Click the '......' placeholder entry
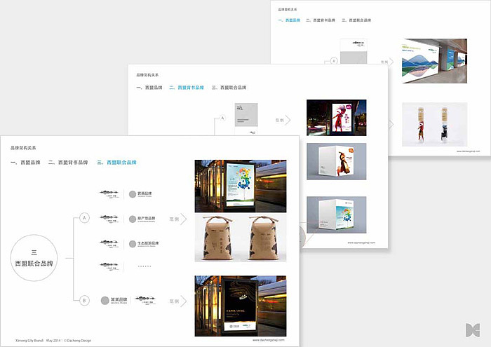The width and height of the screenshot is (491, 347). 144,266
